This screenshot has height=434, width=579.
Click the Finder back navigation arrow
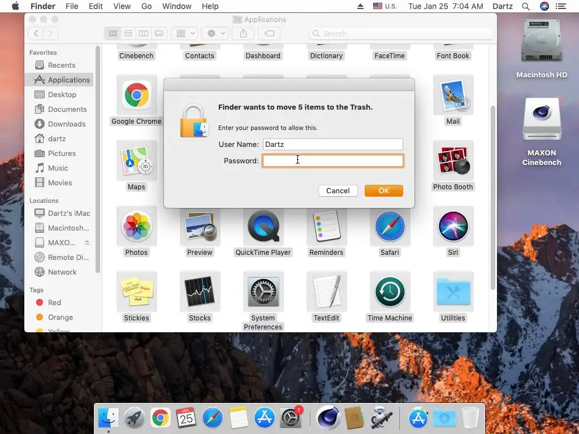click(36, 33)
